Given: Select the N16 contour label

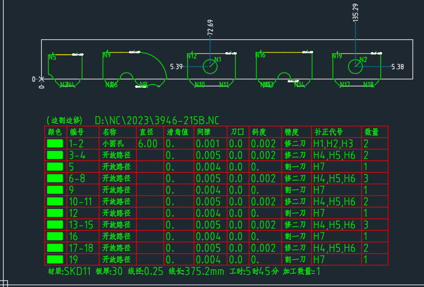Looking at the screenshot, I should [x=260, y=55].
